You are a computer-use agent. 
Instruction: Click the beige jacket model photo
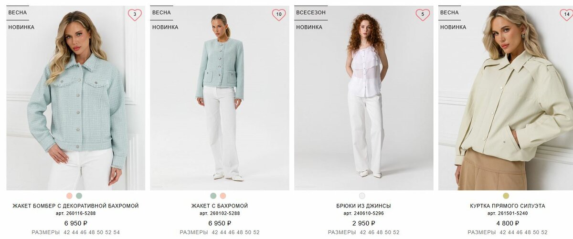506,98
